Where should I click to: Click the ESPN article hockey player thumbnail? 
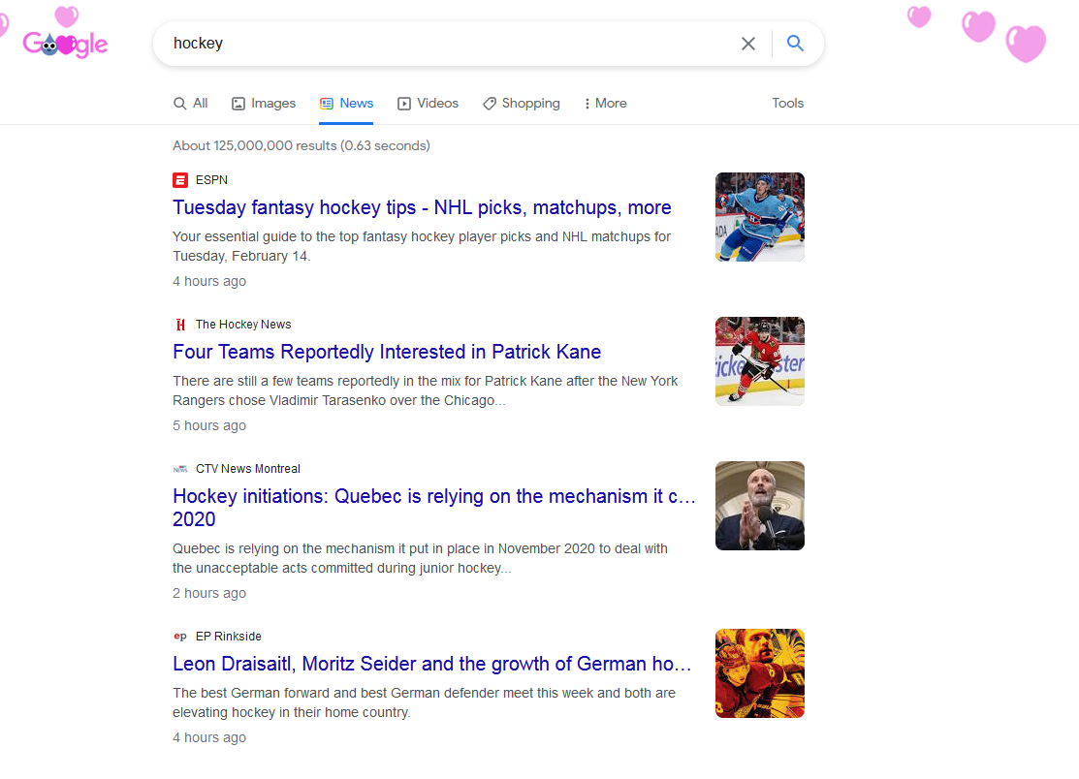pos(760,217)
